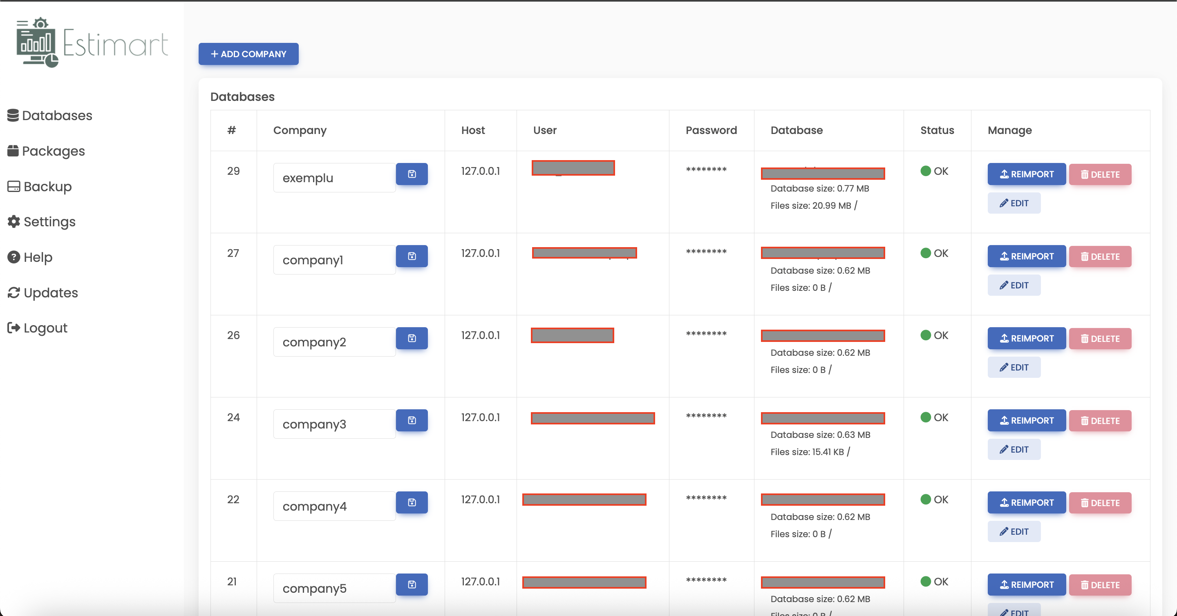Click the OK status indicator on row 24
The image size is (1177, 616).
tap(935, 417)
